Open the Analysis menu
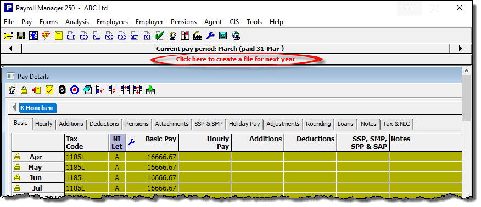 click(77, 22)
